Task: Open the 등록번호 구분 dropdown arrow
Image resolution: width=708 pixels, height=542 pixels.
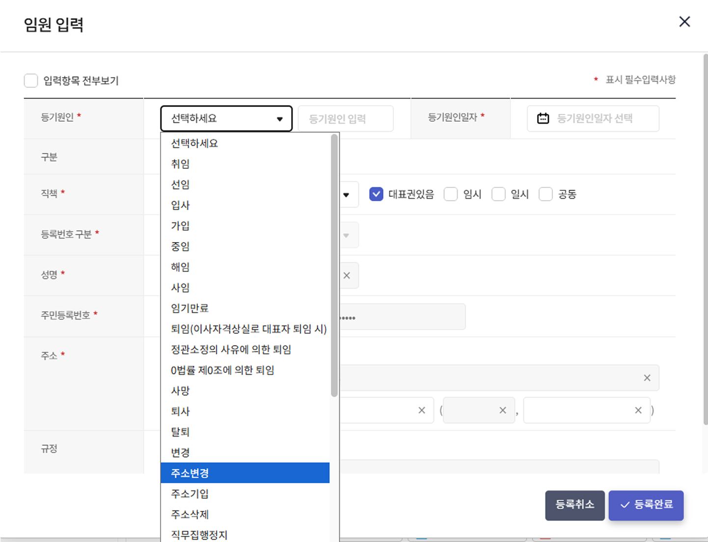Action: (x=346, y=236)
